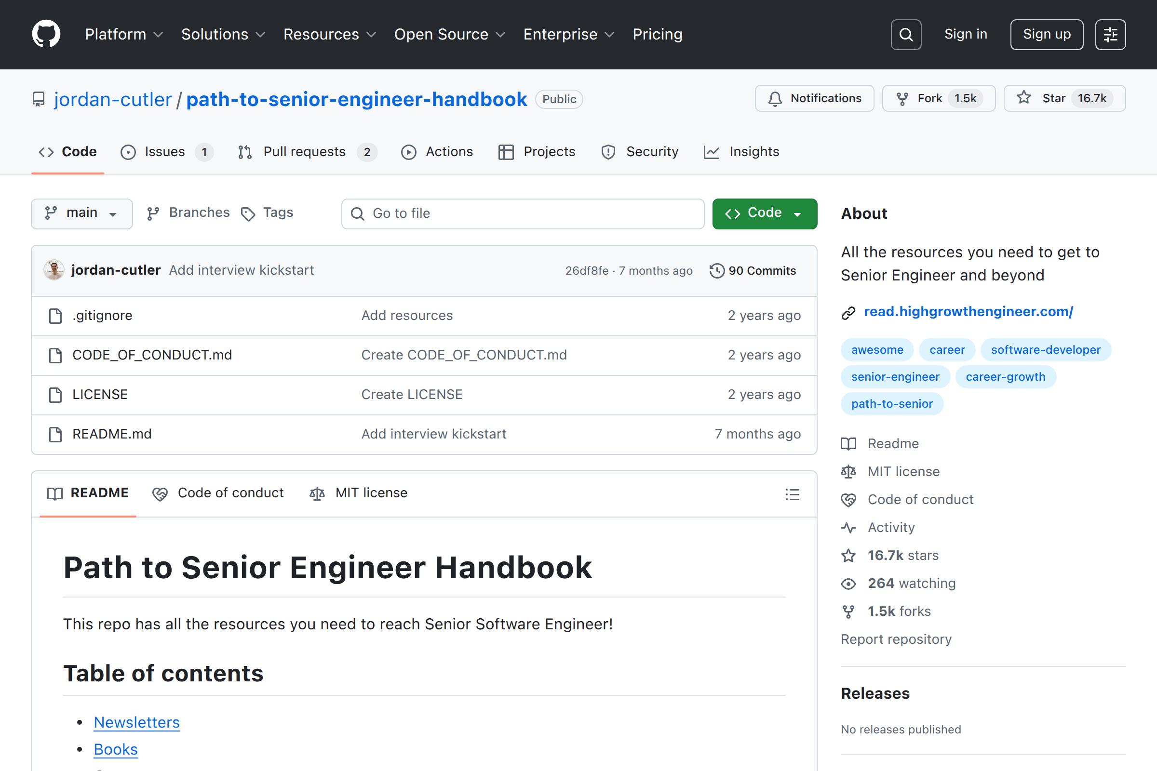This screenshot has height=771, width=1157.
Task: Open read.highgrowthengineer.com link
Action: [968, 312]
